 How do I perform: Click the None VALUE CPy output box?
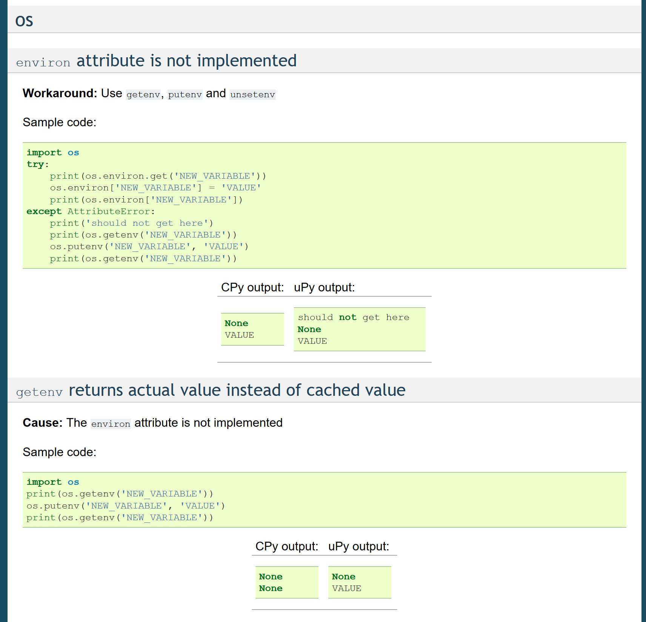pyautogui.click(x=252, y=329)
